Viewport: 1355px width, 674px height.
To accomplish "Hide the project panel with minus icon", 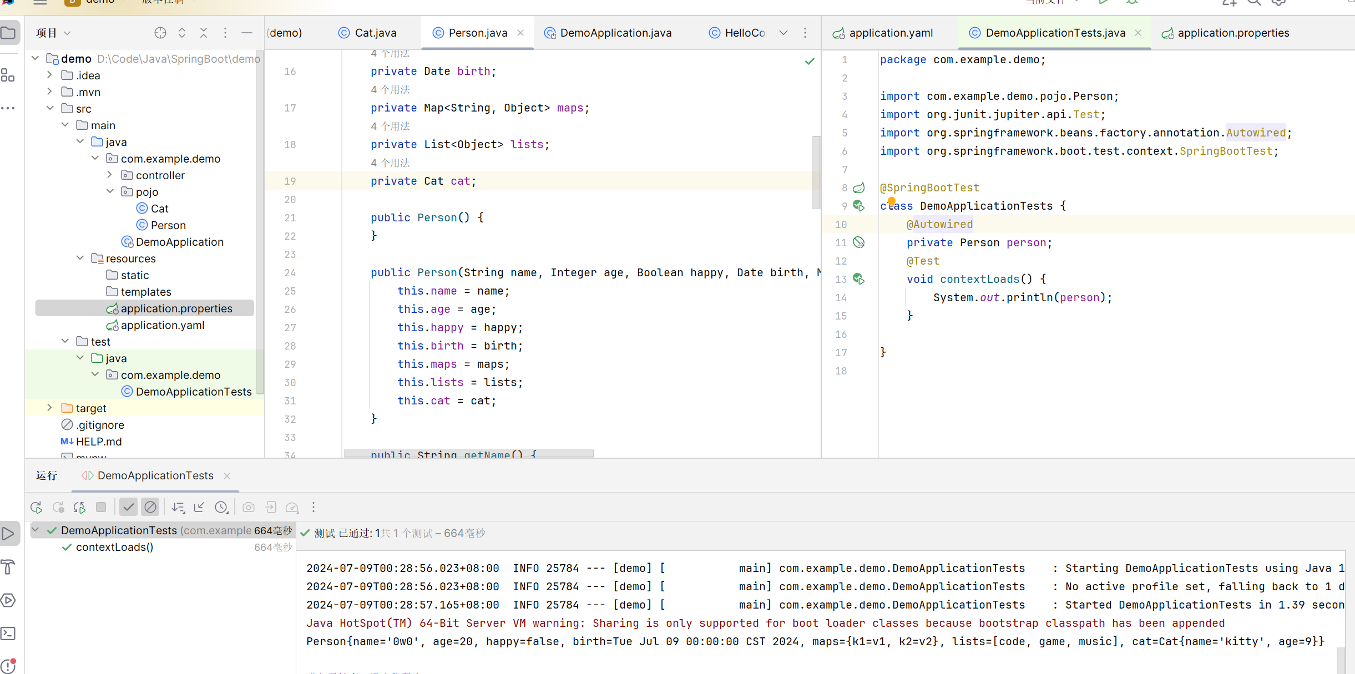I will (x=247, y=33).
